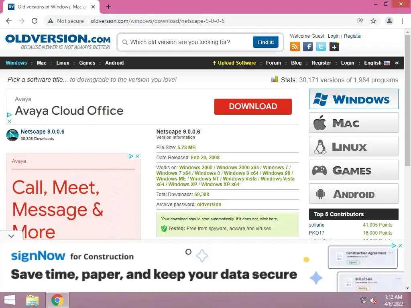The width and height of the screenshot is (411, 308).
Task: Open the Linux menu item
Action: coord(63,63)
